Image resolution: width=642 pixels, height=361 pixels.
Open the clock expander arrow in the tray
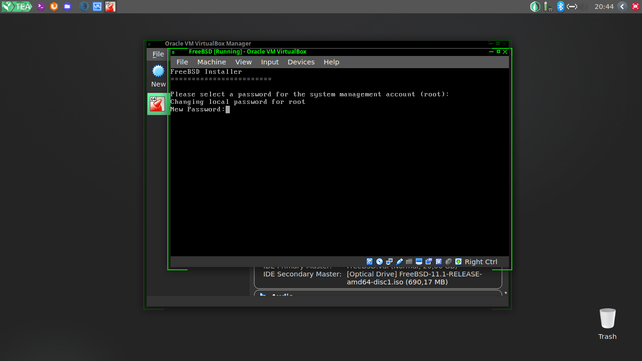623,7
